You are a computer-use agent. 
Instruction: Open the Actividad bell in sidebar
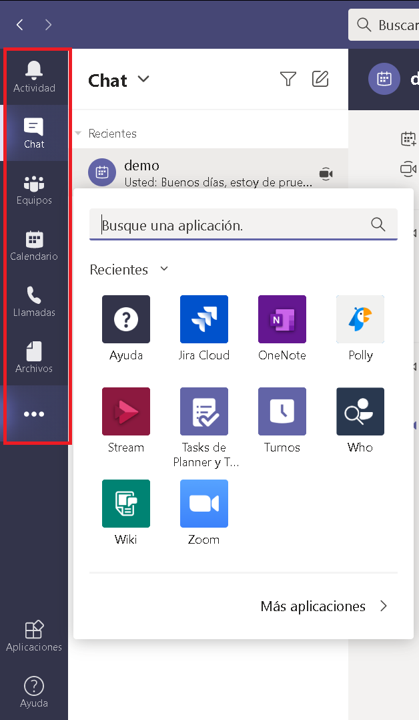(34, 77)
